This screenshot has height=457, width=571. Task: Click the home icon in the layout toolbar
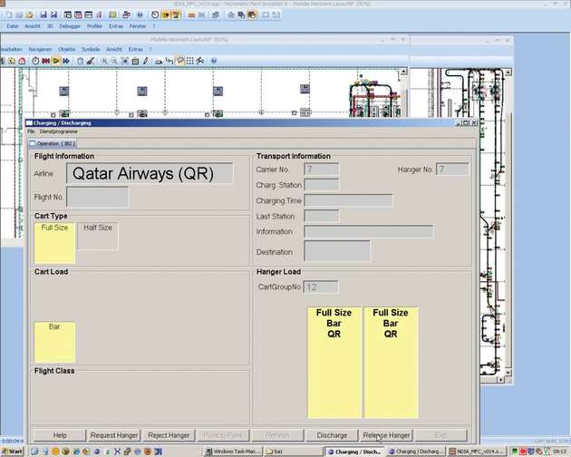[x=23, y=62]
